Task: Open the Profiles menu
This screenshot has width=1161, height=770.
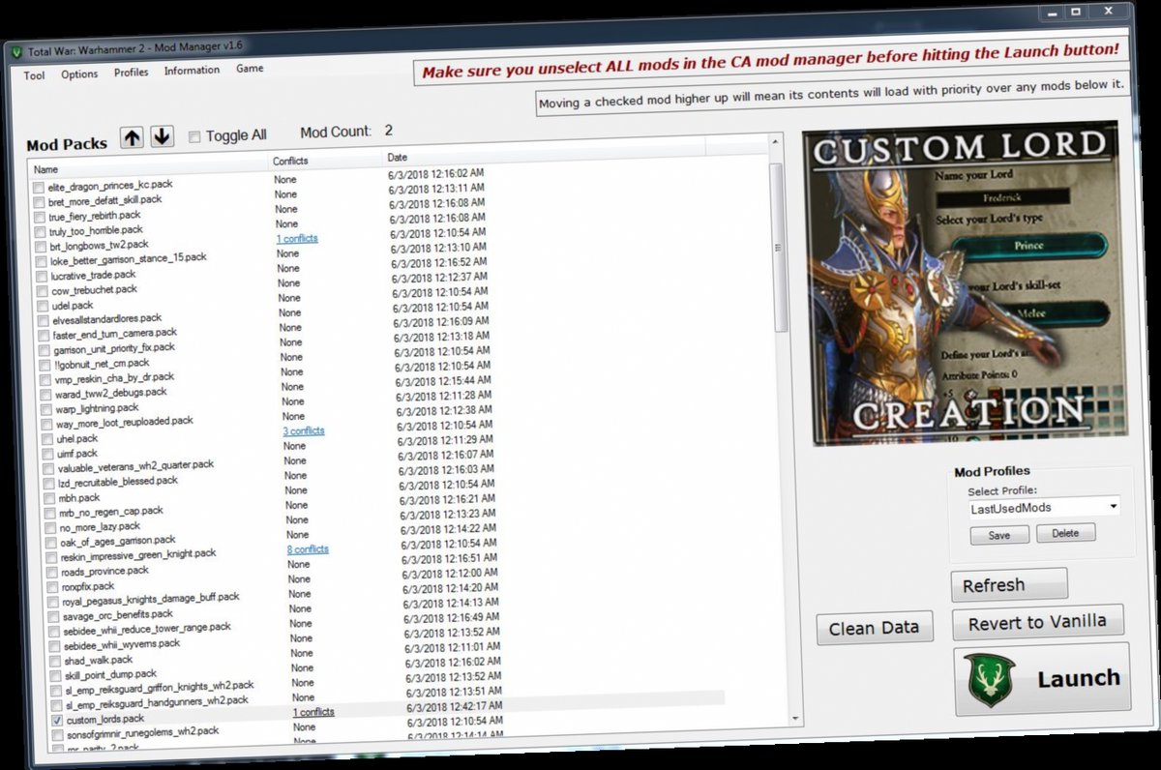Action: point(132,73)
